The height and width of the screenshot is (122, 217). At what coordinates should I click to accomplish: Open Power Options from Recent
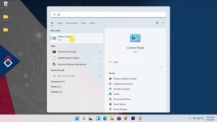120,104
